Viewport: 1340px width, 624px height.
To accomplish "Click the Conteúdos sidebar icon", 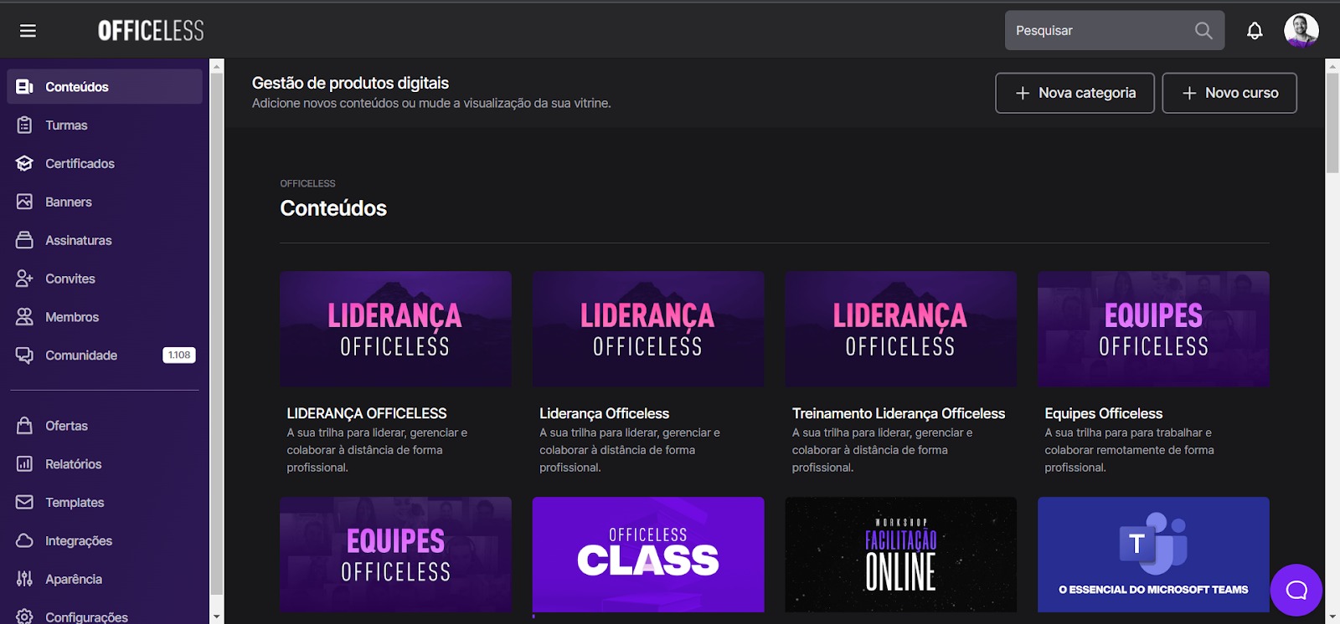I will click(x=24, y=87).
